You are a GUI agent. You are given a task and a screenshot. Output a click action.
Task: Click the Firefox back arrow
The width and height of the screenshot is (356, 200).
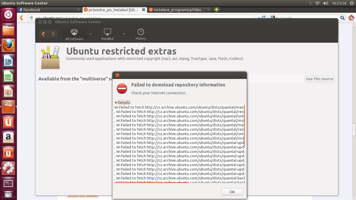coord(22,18)
